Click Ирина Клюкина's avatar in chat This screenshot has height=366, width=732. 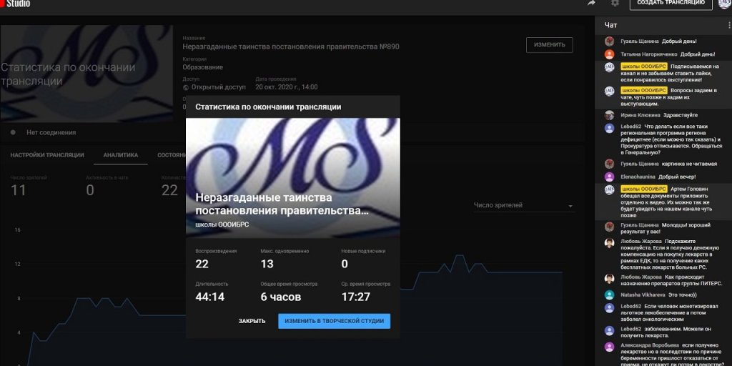609,115
